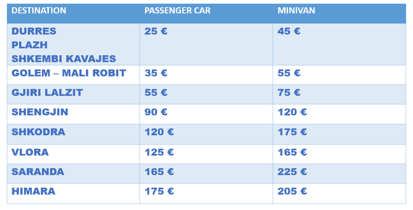Click the 45 € minivan price

click(289, 31)
